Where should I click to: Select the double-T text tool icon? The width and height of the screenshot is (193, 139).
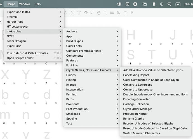click(125, 13)
